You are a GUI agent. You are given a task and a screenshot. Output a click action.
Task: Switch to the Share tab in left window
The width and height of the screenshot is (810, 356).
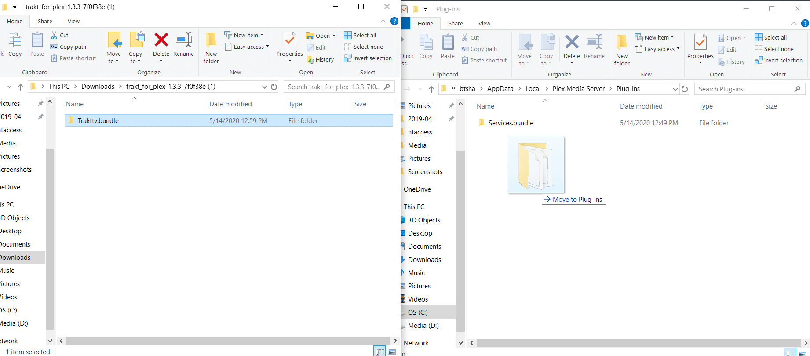(x=45, y=21)
